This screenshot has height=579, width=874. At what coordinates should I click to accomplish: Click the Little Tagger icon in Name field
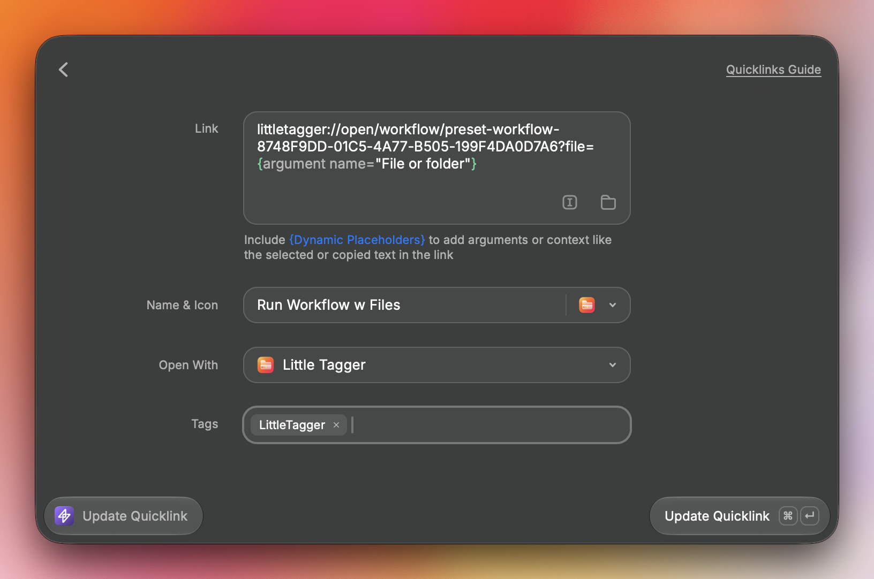pos(587,305)
